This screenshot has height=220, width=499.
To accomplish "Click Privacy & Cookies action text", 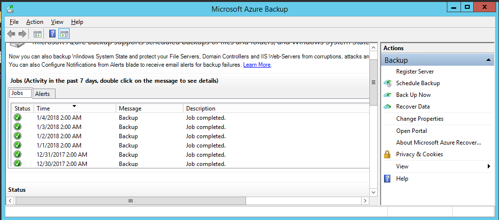I will click(x=420, y=154).
